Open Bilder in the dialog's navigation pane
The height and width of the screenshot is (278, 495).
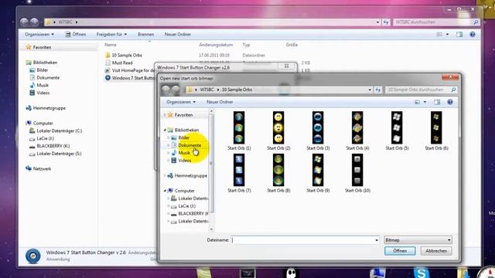tap(184, 137)
